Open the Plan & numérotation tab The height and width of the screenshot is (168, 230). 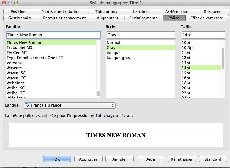tap(60, 12)
